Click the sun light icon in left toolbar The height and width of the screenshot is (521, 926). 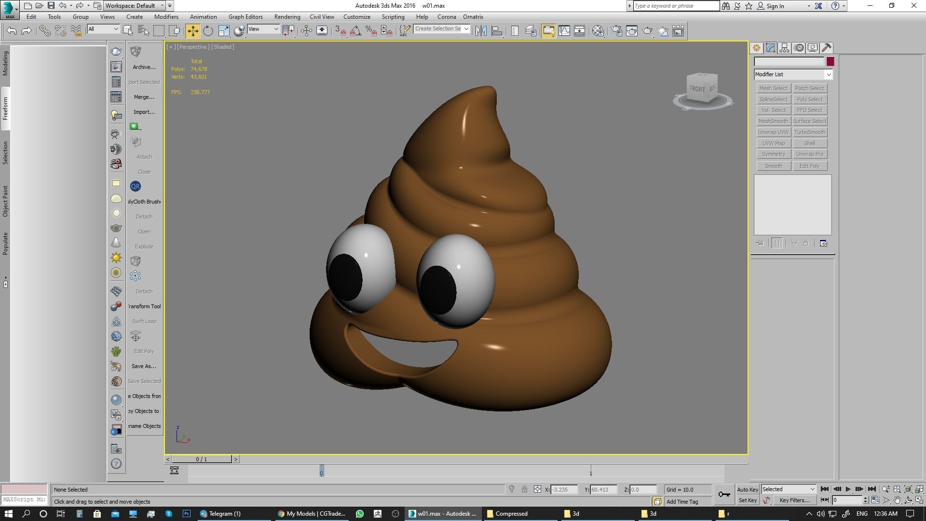(x=116, y=258)
